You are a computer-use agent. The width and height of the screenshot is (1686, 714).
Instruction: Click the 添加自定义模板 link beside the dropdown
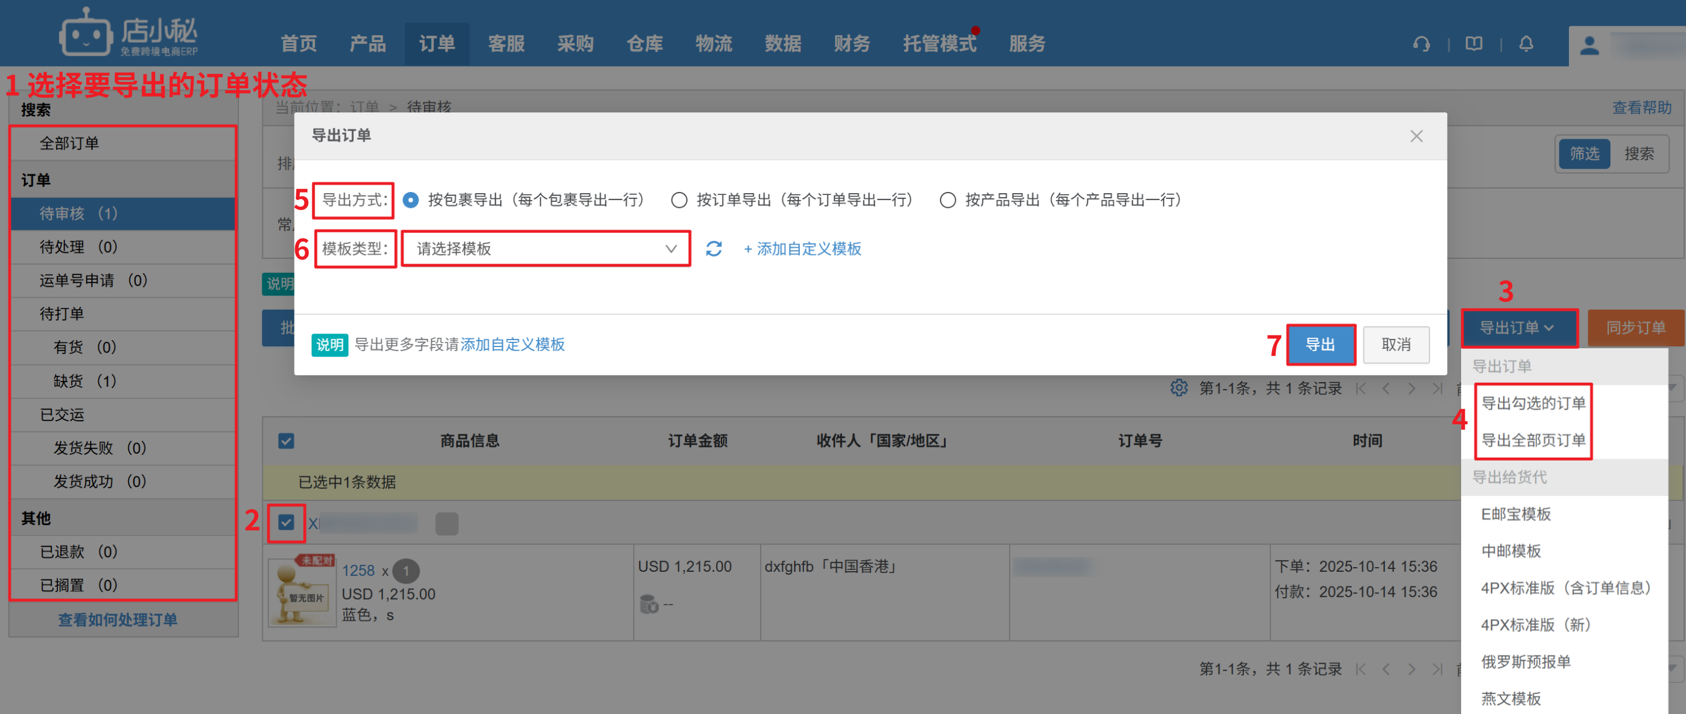coord(802,249)
